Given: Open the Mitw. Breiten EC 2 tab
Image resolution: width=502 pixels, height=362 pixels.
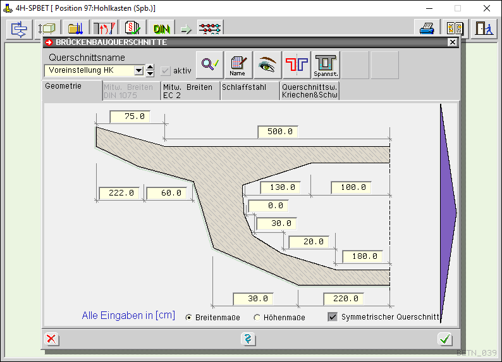Looking at the screenshot, I should tap(190, 91).
